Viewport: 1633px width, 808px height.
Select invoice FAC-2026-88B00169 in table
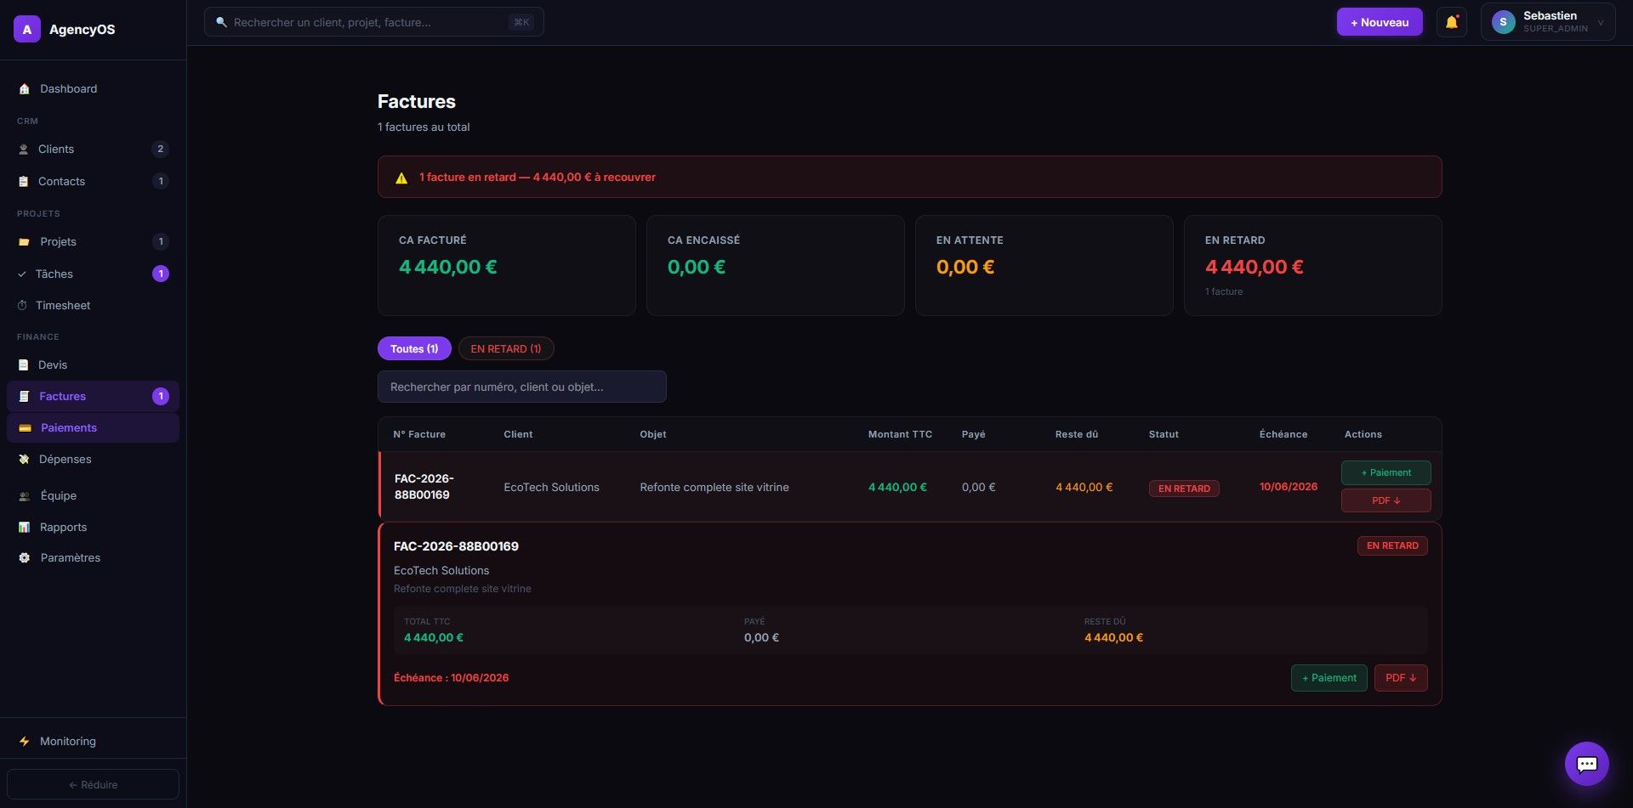pos(424,487)
